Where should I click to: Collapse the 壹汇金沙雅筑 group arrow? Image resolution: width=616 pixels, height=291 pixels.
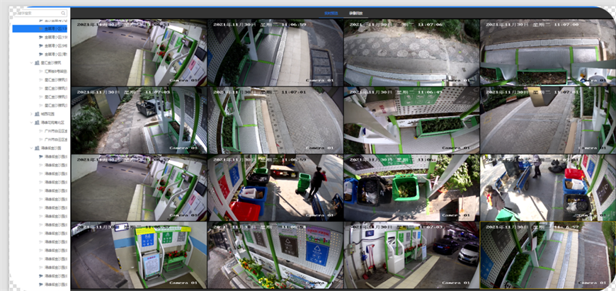click(30, 63)
